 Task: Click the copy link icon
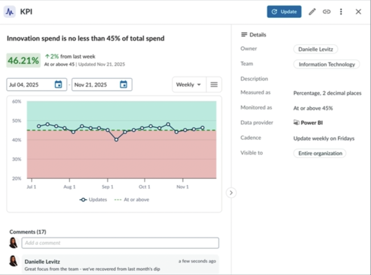(x=327, y=12)
